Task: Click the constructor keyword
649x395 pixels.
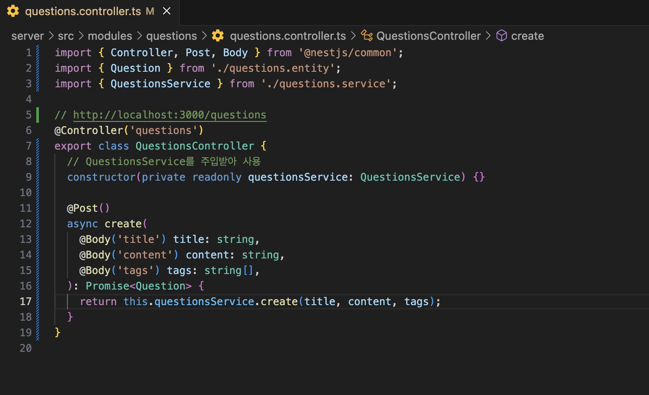Action: click(x=102, y=177)
